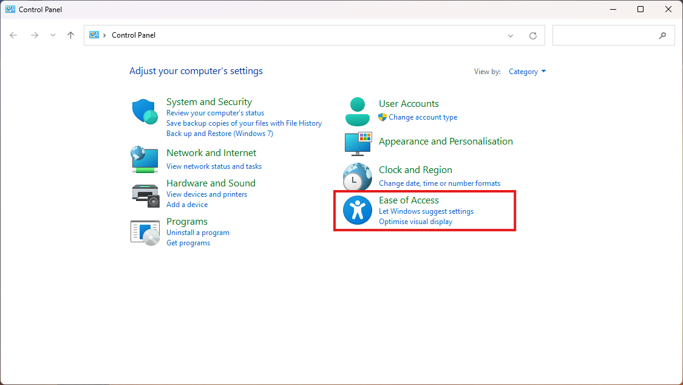Open recent locations chevron near navigation arrows

tap(53, 35)
